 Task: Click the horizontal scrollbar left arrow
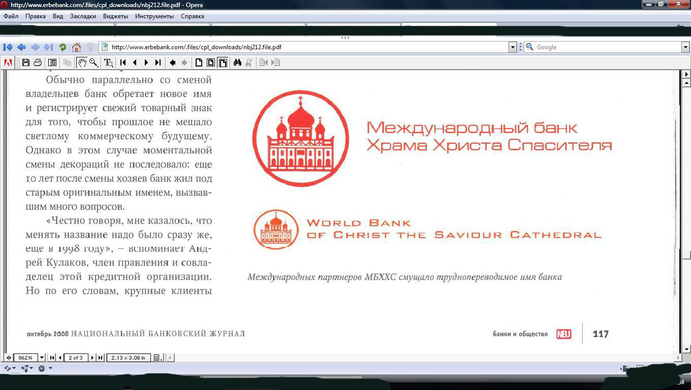170,357
